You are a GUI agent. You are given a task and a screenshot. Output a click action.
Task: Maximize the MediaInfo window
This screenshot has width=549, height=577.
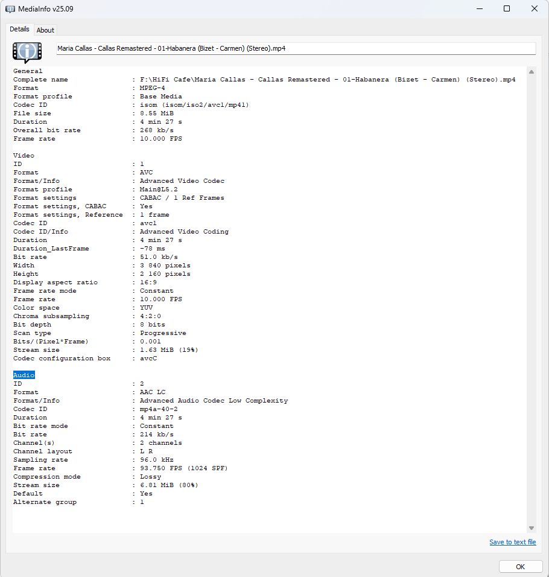point(507,8)
